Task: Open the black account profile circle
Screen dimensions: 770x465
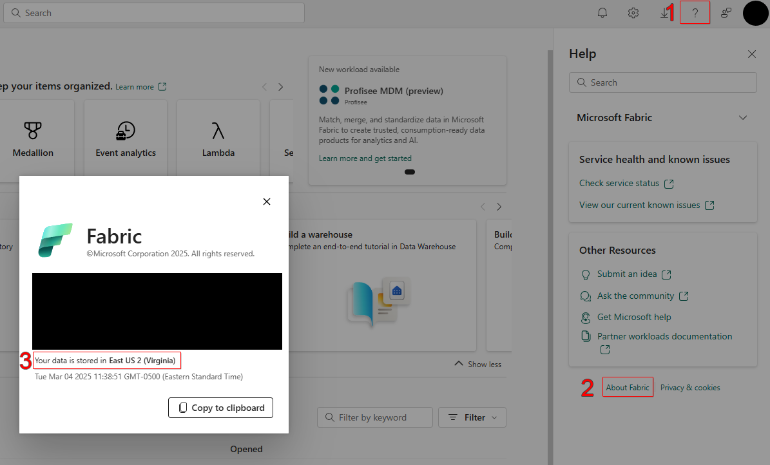Action: [x=755, y=14]
